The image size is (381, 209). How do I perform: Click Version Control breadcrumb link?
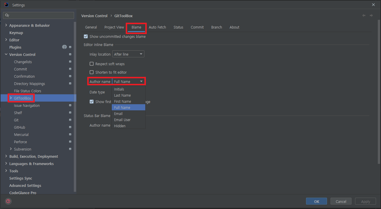click(94, 16)
